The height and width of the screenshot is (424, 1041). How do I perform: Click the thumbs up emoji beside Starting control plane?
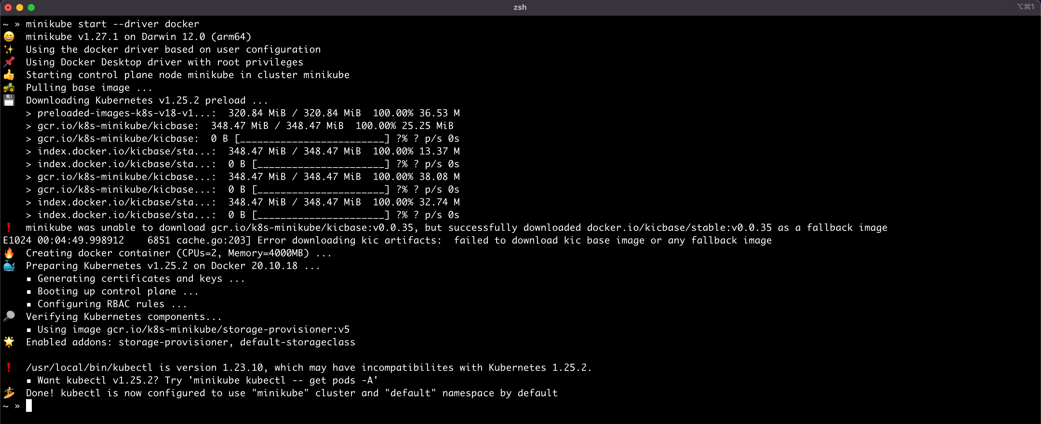point(9,75)
